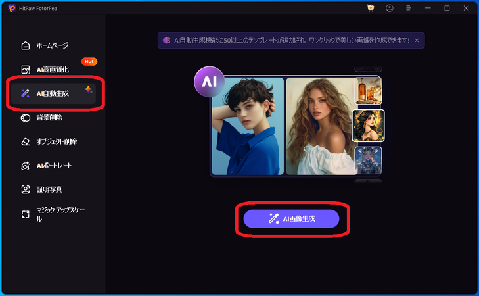The image size is (479, 296).
Task: Dismiss the template announcement banner
Action: 417,40
